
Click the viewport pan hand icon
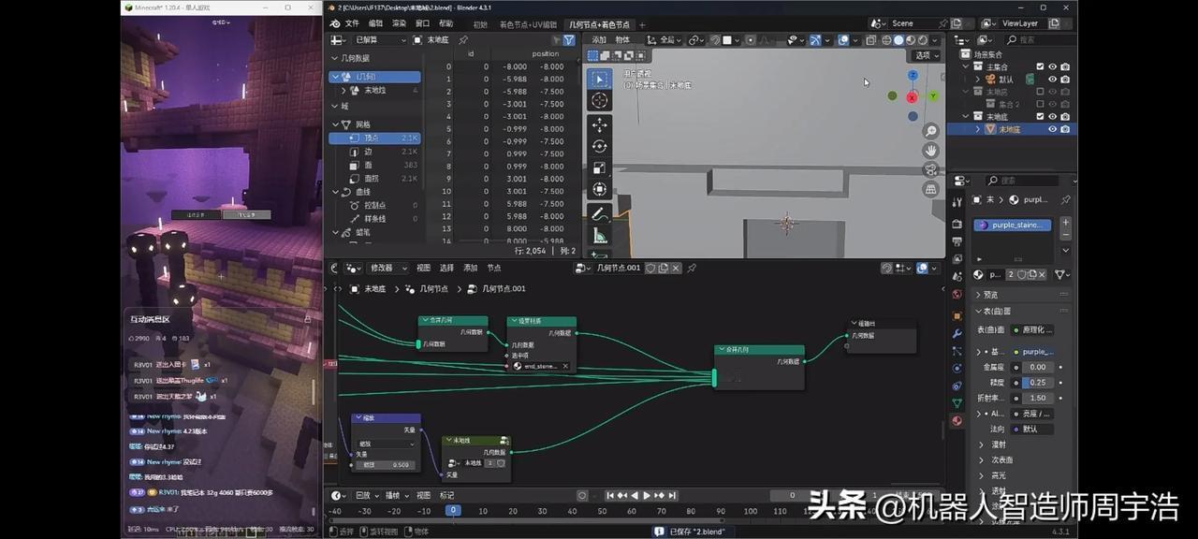coord(930,150)
